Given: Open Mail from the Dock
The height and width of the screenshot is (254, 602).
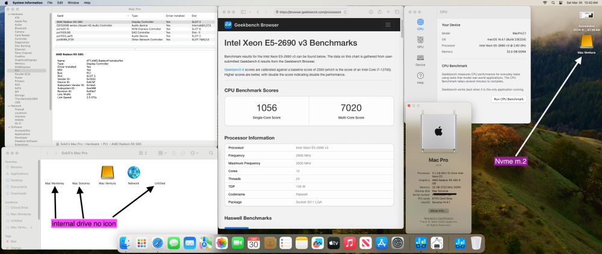Looking at the screenshot, I should click(190, 243).
